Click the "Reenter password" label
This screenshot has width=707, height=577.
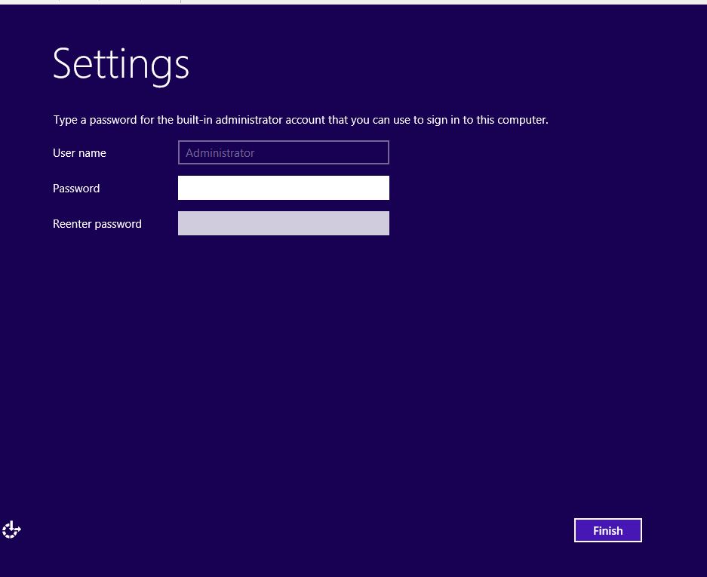pos(97,224)
